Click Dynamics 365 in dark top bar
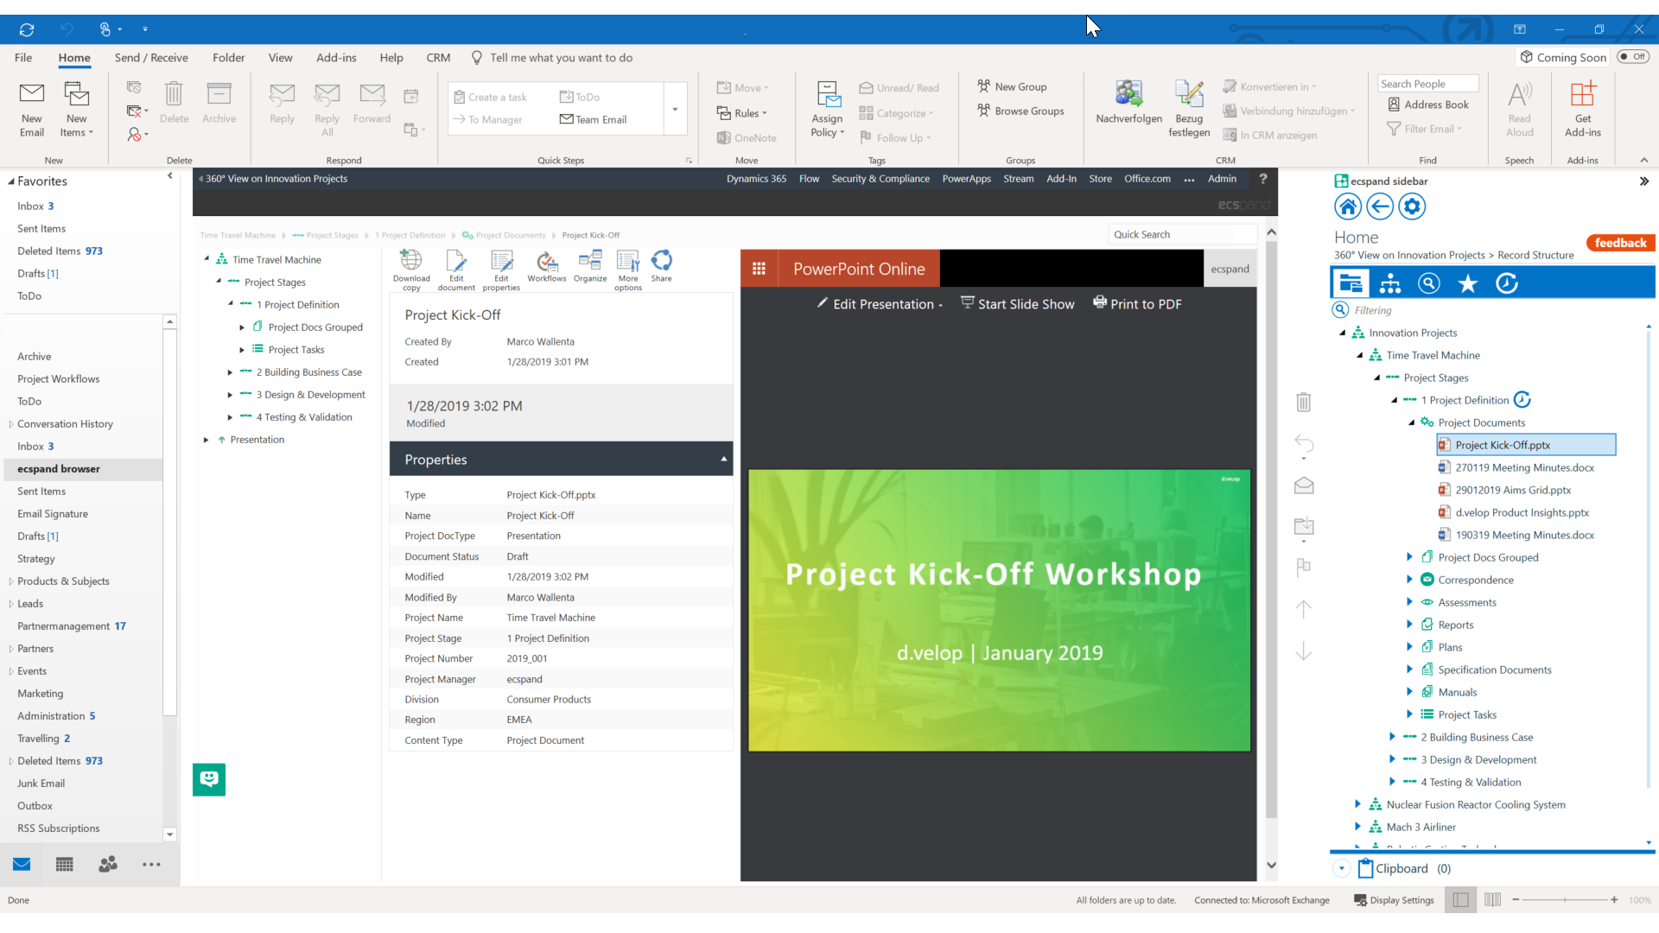Viewport: 1659px width, 933px height. pyautogui.click(x=756, y=179)
